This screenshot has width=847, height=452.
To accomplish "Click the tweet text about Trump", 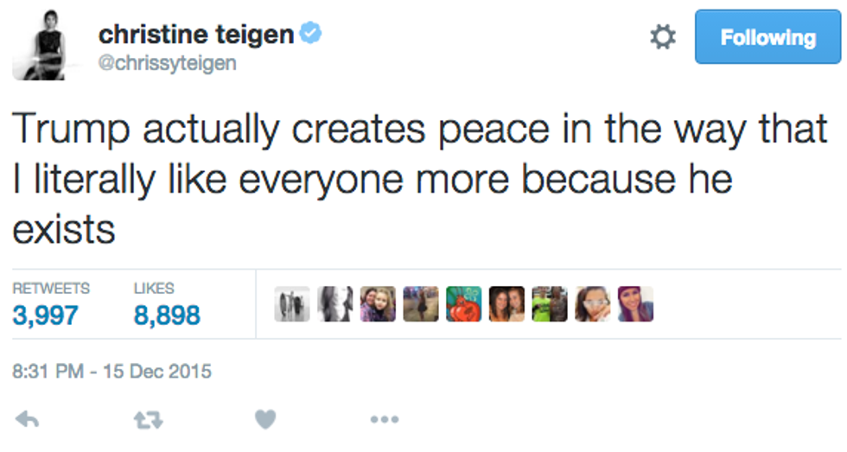I will pos(420,180).
